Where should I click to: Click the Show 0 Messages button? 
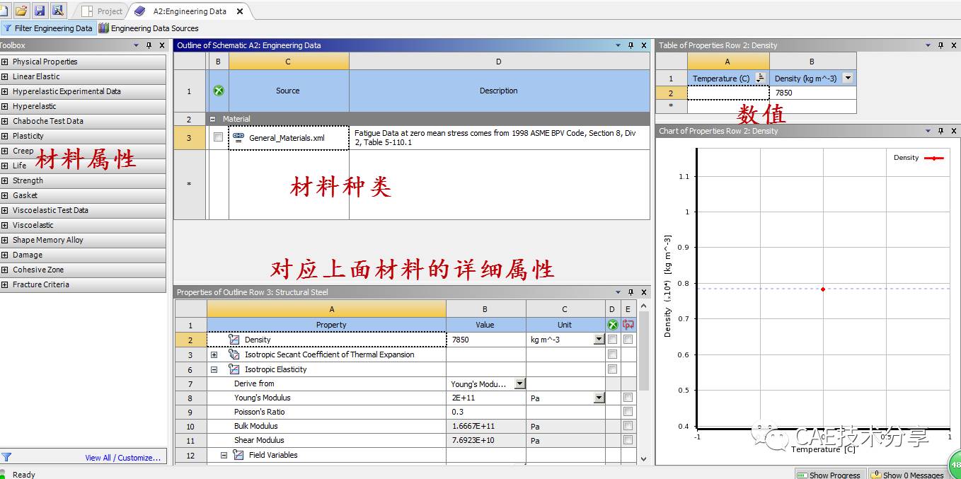(907, 474)
